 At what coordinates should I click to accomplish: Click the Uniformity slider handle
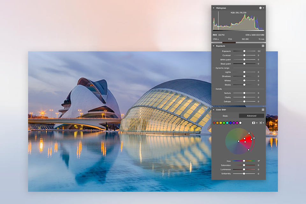[244, 173]
